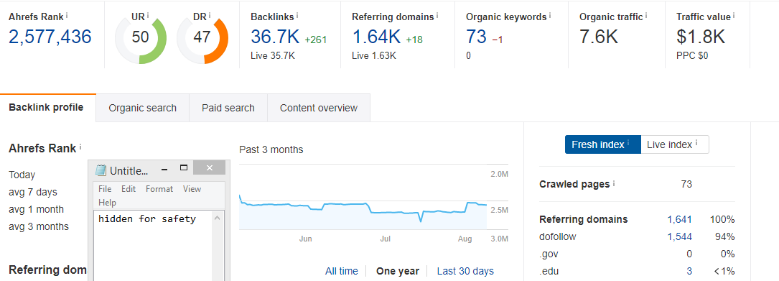The image size is (779, 281).
Task: Select All time chart range
Action: (341, 271)
